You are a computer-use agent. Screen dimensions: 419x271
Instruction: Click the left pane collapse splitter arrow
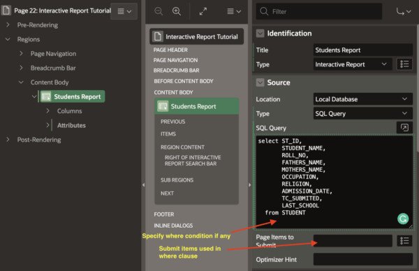point(143,184)
